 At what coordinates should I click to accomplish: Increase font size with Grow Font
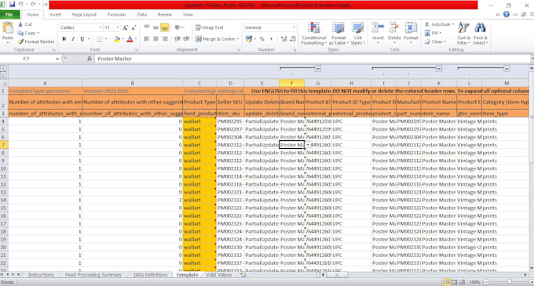pyautogui.click(x=125, y=28)
